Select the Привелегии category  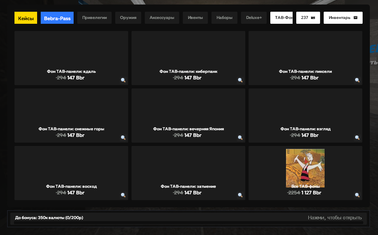pyautogui.click(x=94, y=18)
